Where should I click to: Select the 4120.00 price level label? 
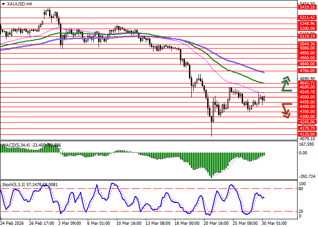click(307, 134)
